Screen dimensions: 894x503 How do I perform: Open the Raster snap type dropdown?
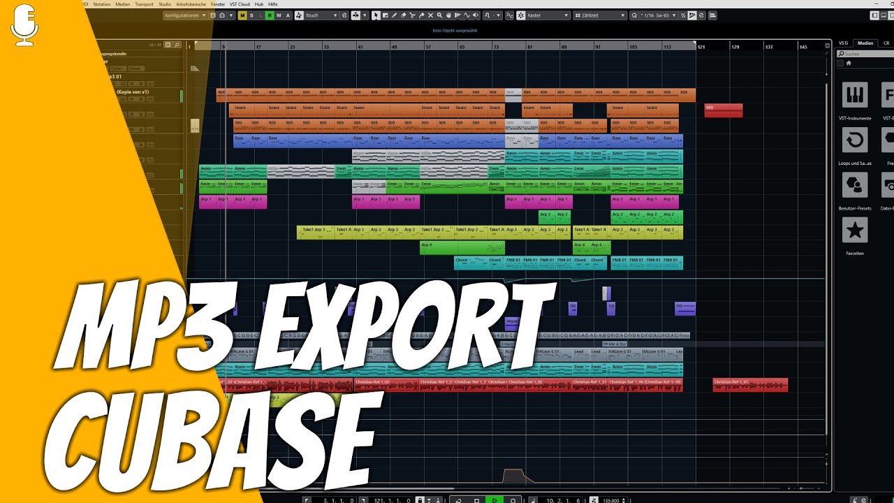tap(549, 15)
